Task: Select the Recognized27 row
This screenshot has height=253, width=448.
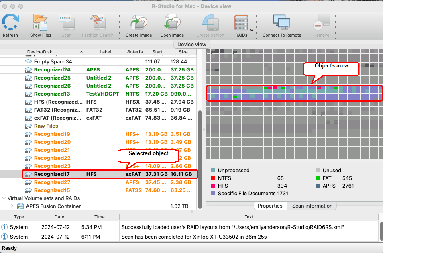Action: (98, 182)
